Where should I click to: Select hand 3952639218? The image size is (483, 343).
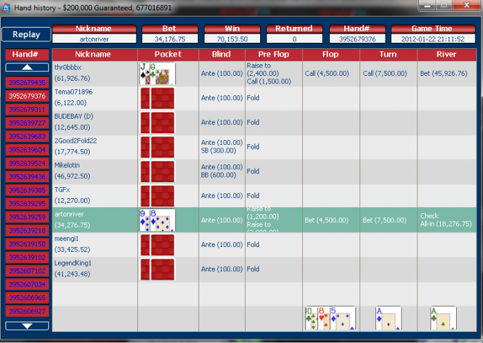coord(27,231)
